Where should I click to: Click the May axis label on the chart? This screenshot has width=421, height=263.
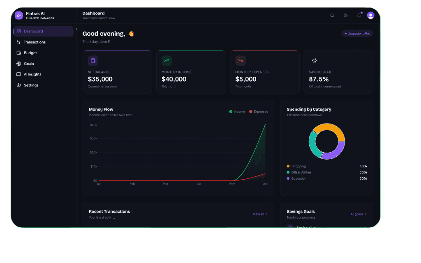(x=232, y=184)
